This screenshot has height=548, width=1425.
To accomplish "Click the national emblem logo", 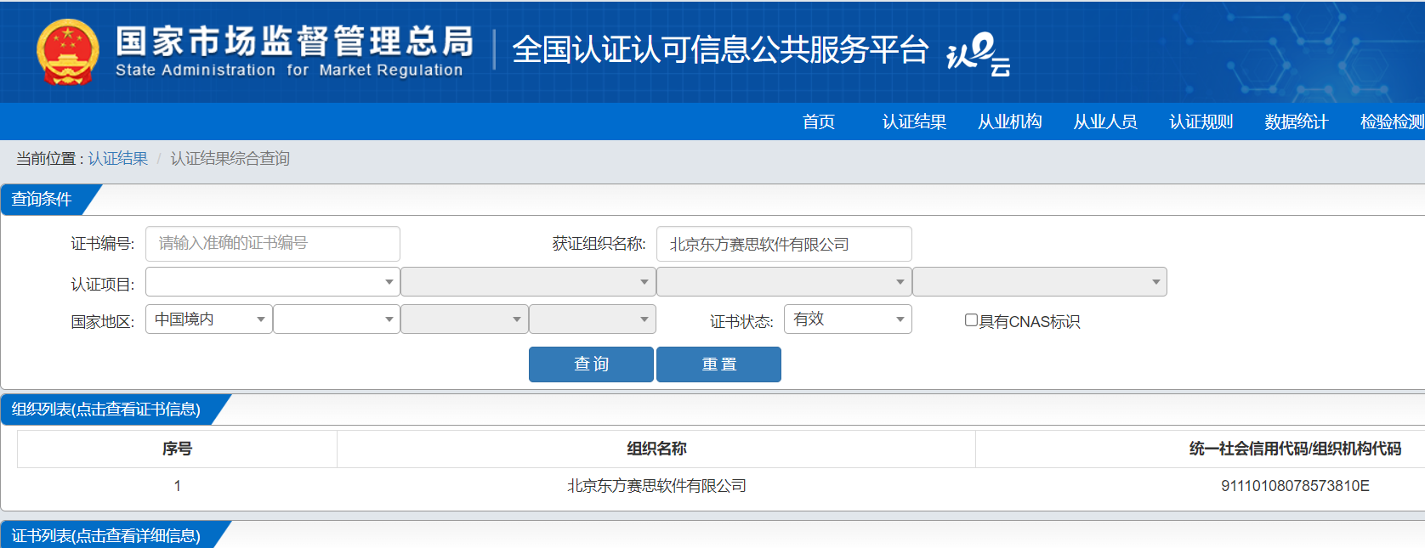I will tap(68, 53).
